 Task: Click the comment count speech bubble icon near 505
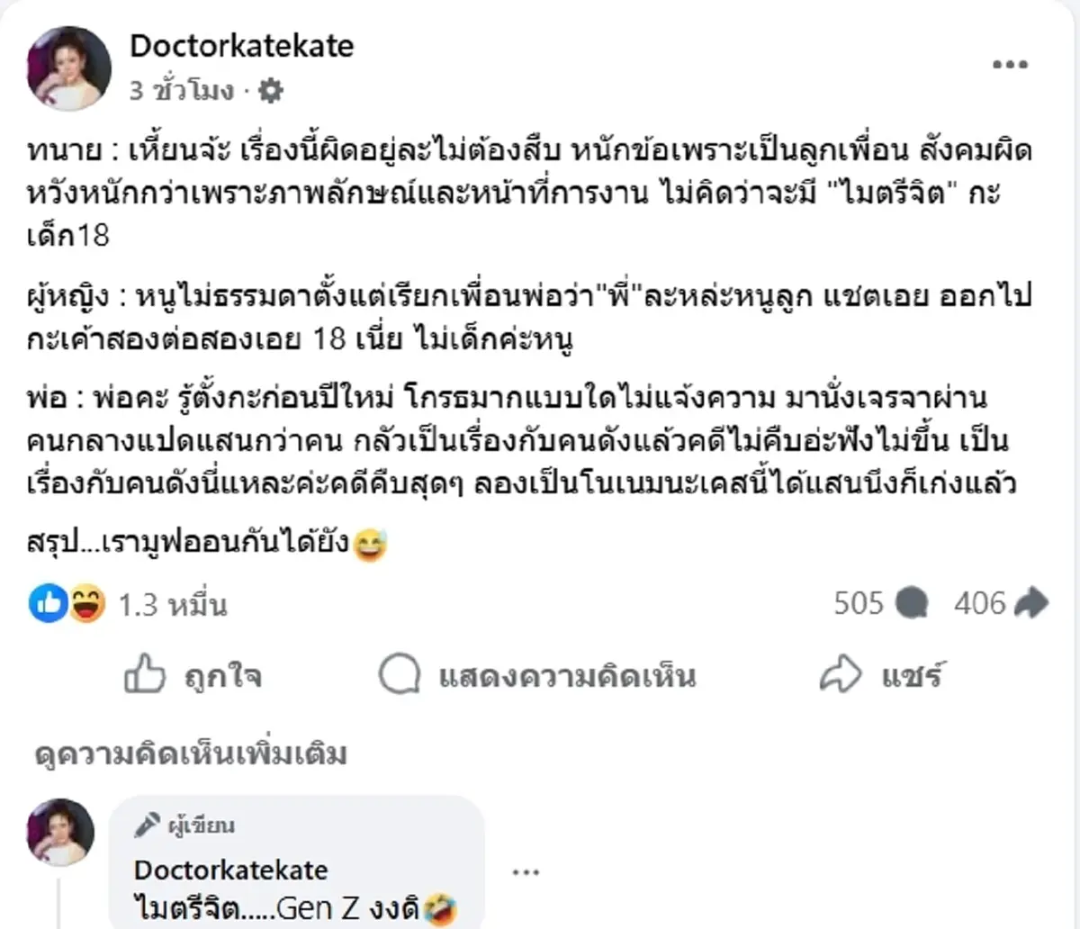point(912,603)
